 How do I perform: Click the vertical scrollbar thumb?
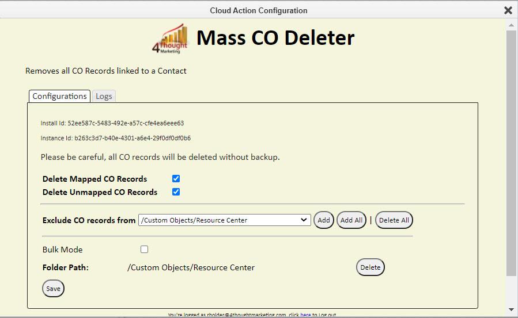511,153
